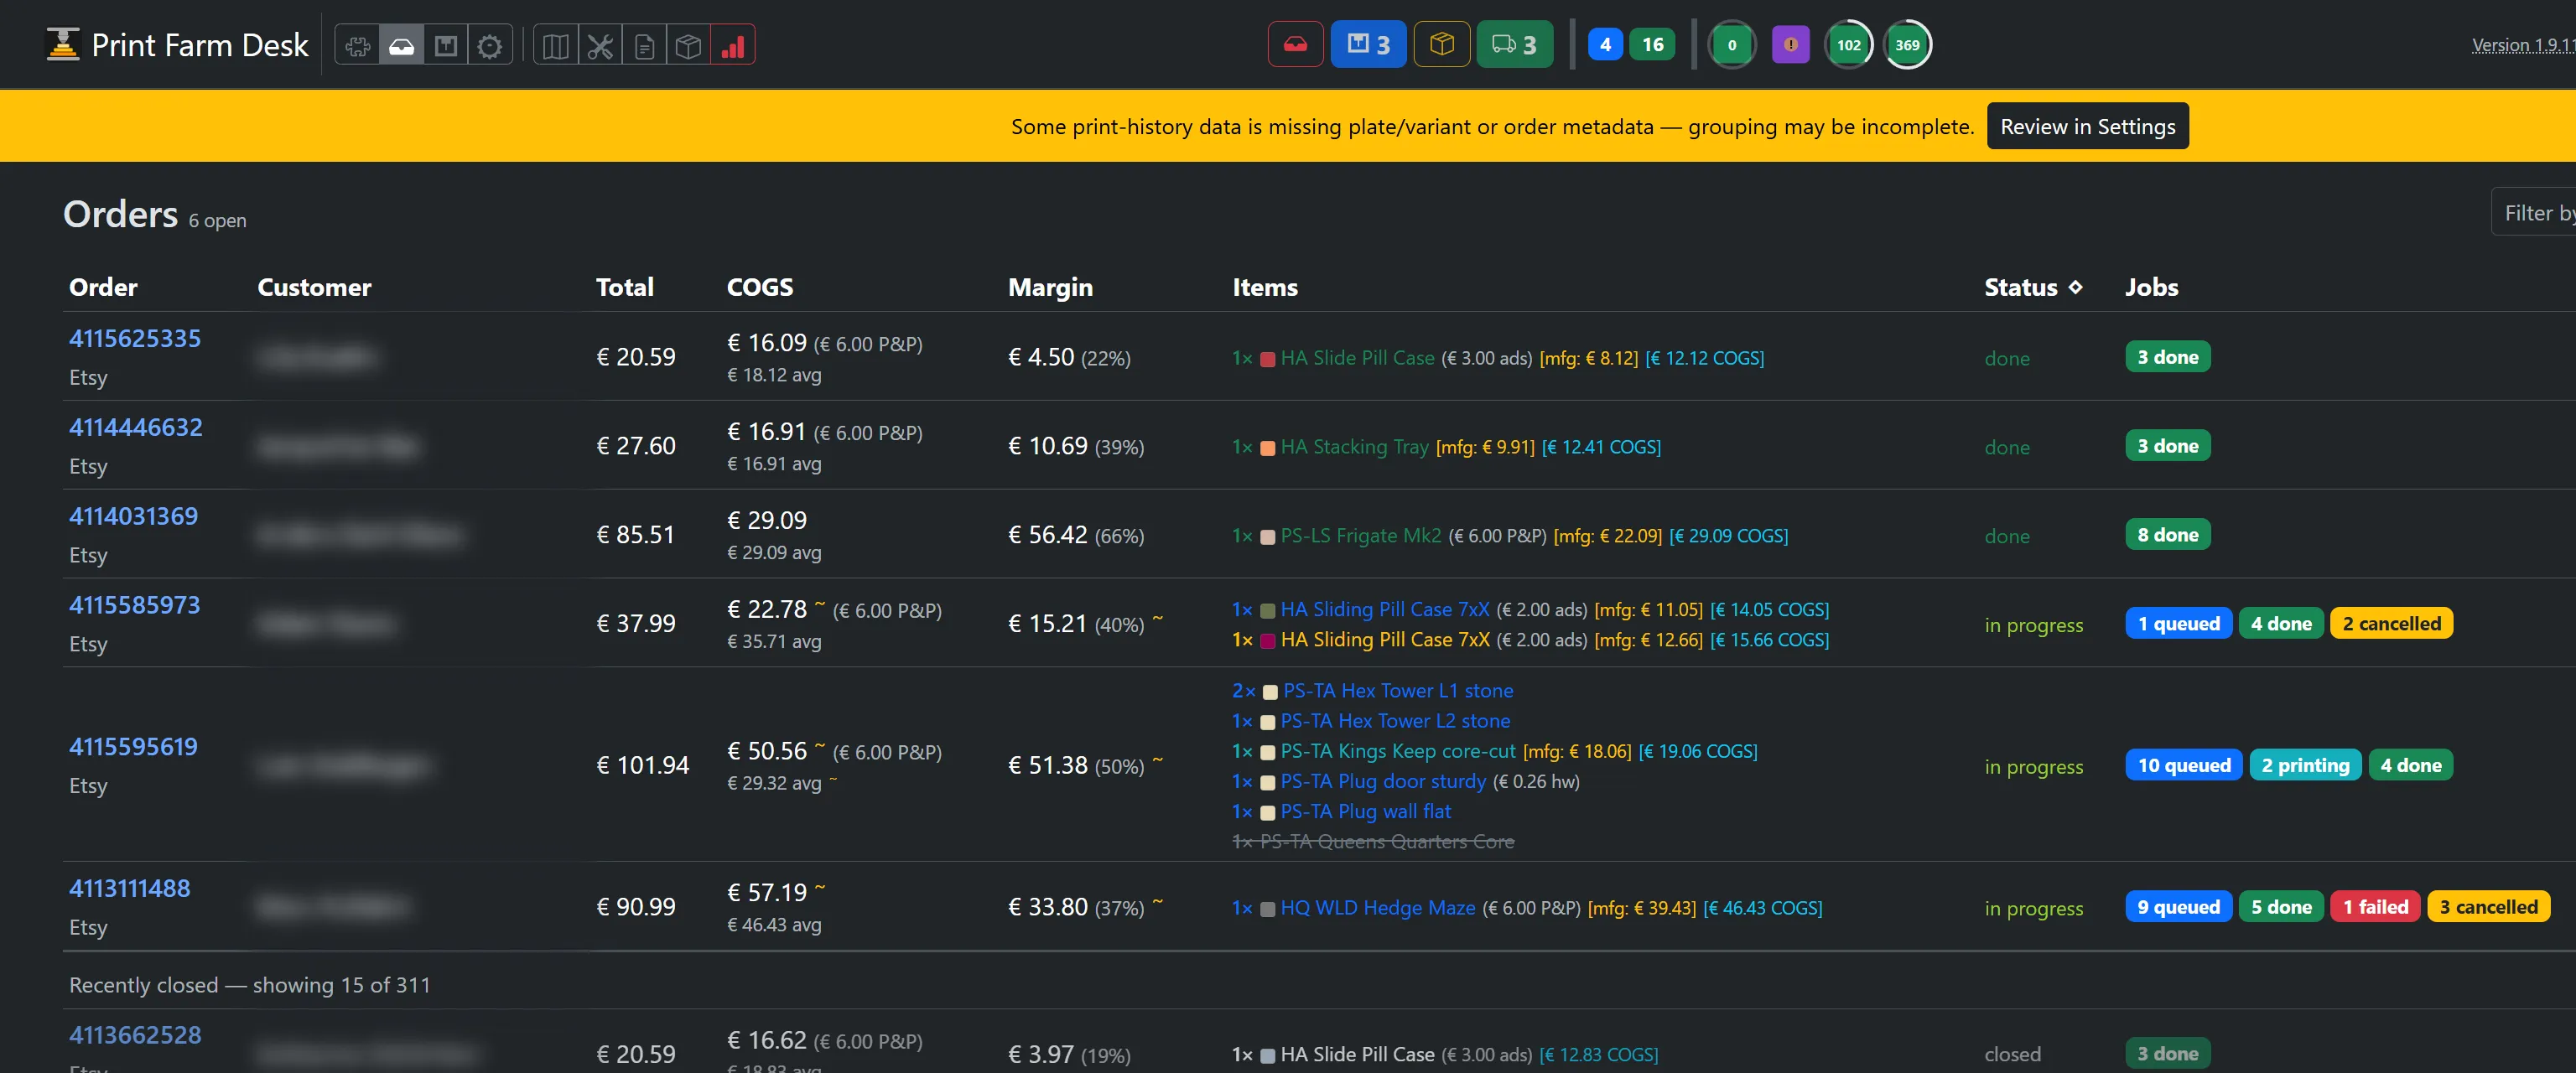Click the red HA Slide Pill Case swatch

(x=1266, y=359)
